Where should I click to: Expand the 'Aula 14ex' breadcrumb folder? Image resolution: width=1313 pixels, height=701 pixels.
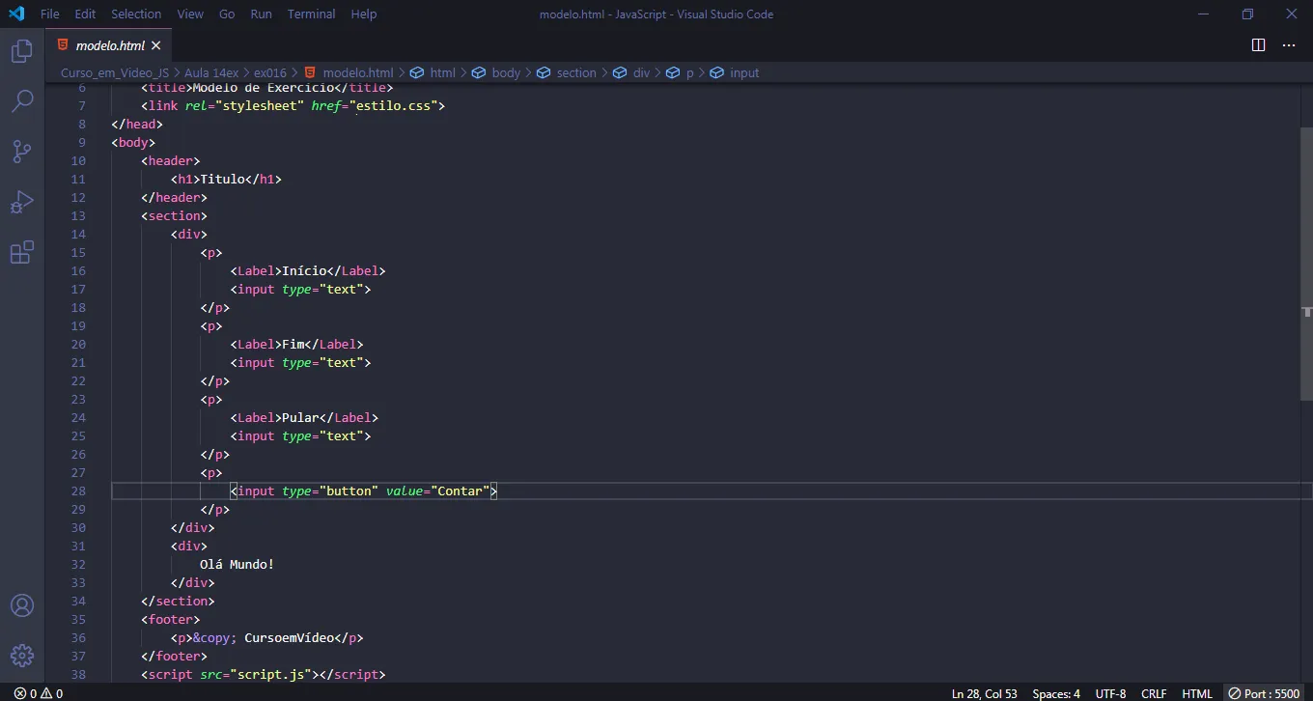(x=211, y=72)
